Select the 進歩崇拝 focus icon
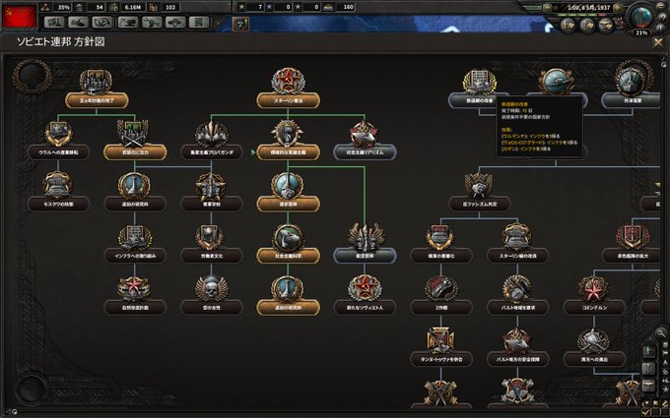The height and width of the screenshot is (418, 670). click(x=288, y=185)
